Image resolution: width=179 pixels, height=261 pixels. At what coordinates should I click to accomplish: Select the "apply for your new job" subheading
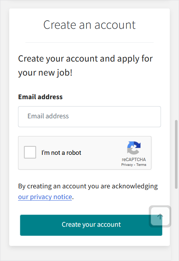[x=85, y=66]
